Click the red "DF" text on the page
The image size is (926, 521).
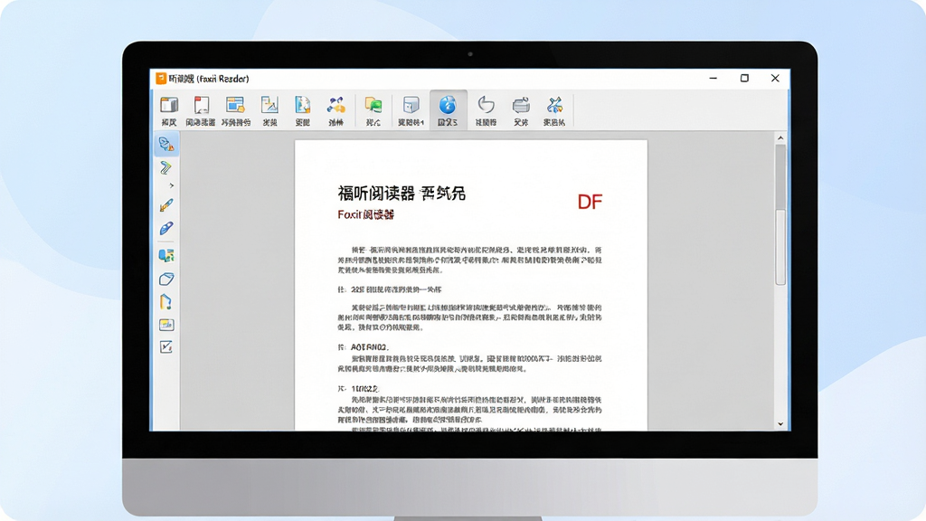point(590,202)
